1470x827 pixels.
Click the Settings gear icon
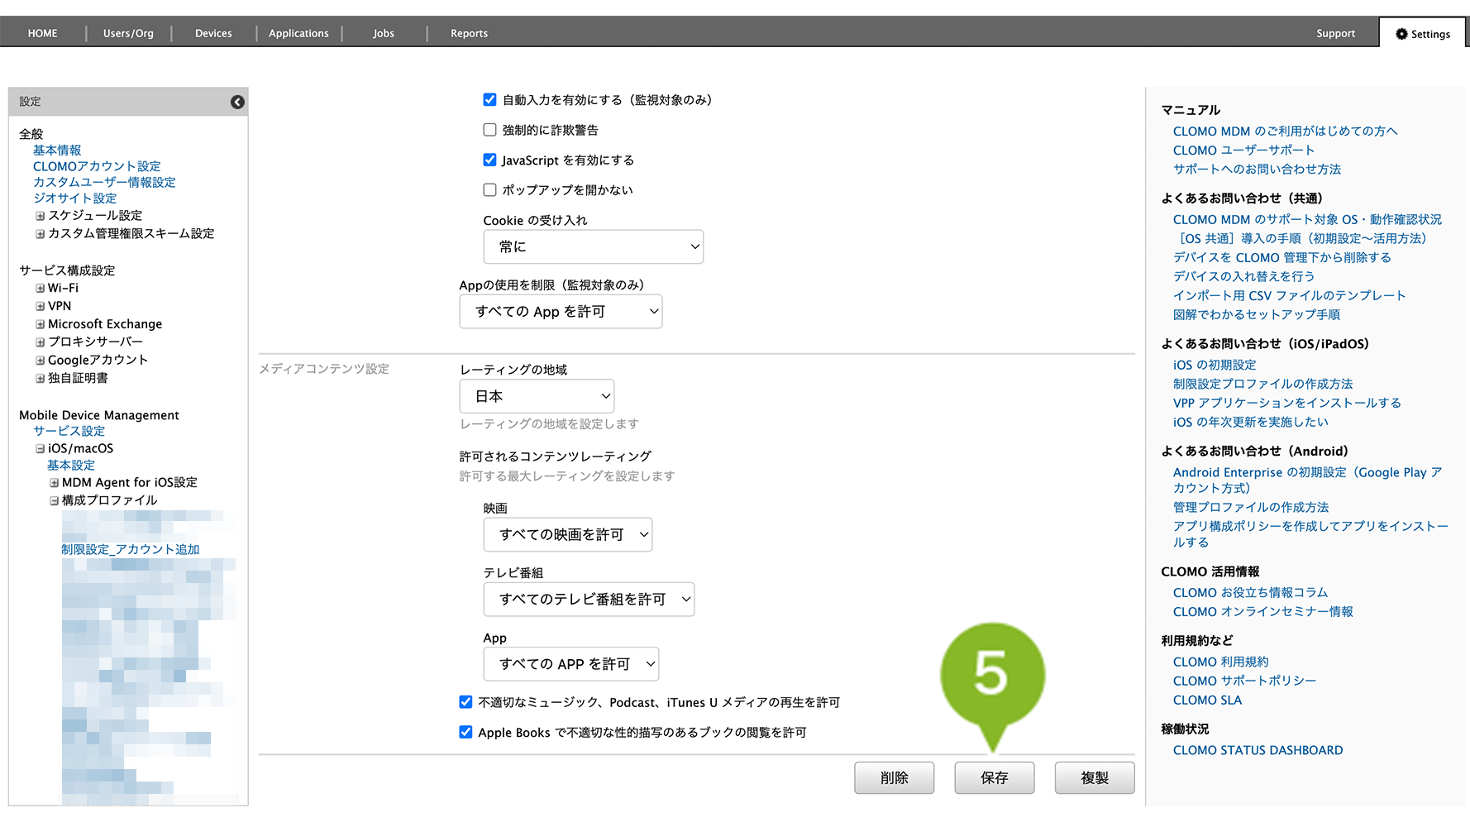[x=1401, y=34]
